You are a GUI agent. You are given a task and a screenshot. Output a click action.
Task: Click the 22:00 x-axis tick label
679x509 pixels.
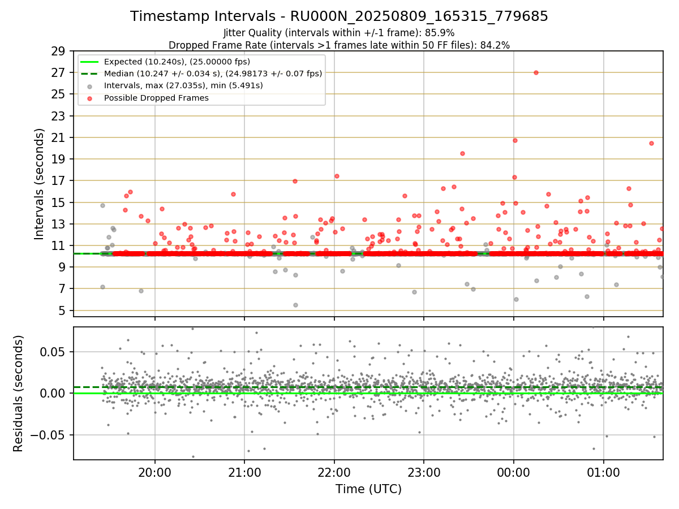tap(334, 472)
